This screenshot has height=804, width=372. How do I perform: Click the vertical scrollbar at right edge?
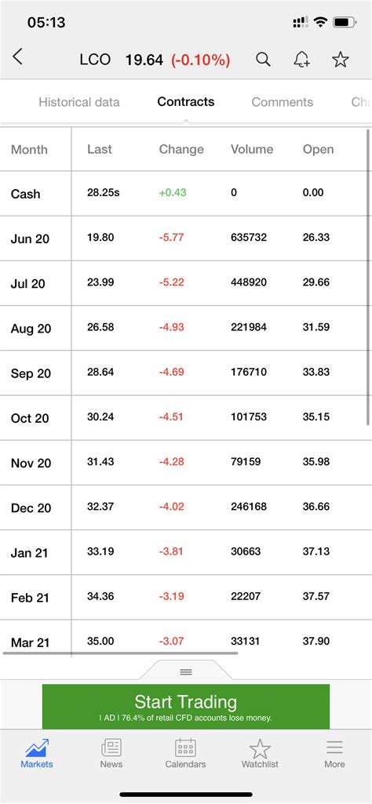click(x=368, y=276)
